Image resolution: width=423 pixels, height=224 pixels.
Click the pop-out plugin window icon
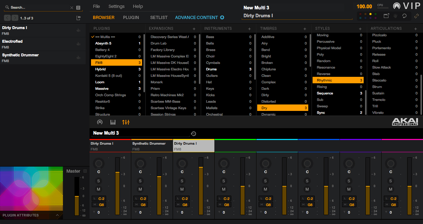(x=386, y=16)
